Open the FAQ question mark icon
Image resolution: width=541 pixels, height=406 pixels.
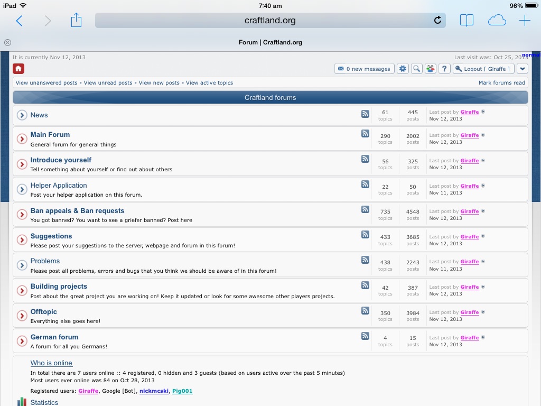[x=444, y=69]
